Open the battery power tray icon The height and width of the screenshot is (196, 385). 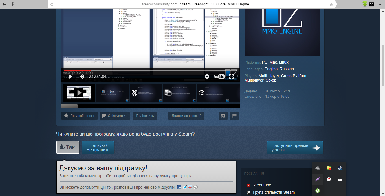click(x=340, y=179)
